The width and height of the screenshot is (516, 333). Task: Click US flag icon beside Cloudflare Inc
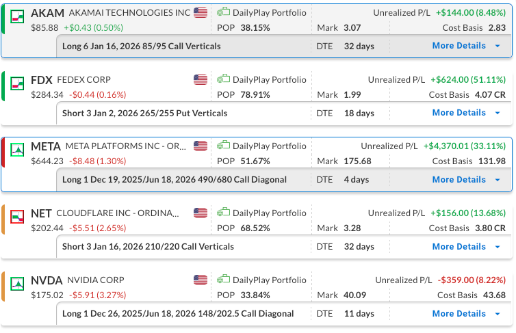[x=201, y=213]
